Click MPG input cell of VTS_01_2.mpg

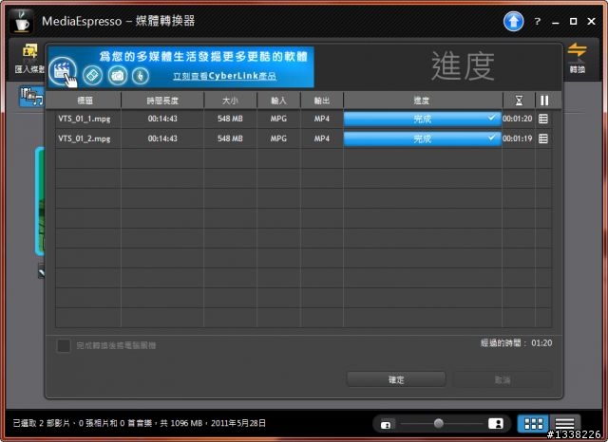[x=278, y=138]
